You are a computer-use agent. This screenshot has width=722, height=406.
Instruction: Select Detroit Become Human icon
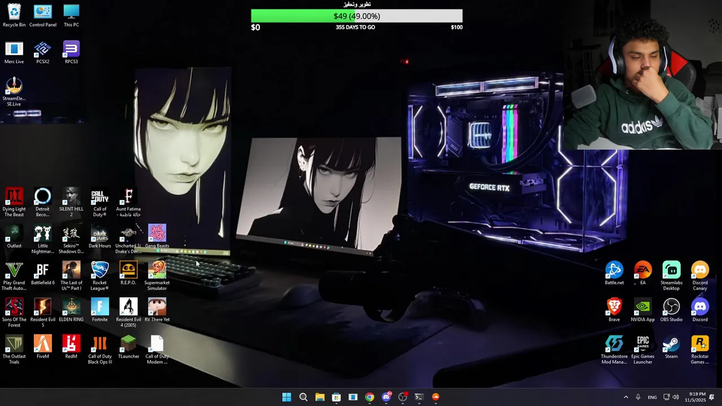pyautogui.click(x=43, y=202)
